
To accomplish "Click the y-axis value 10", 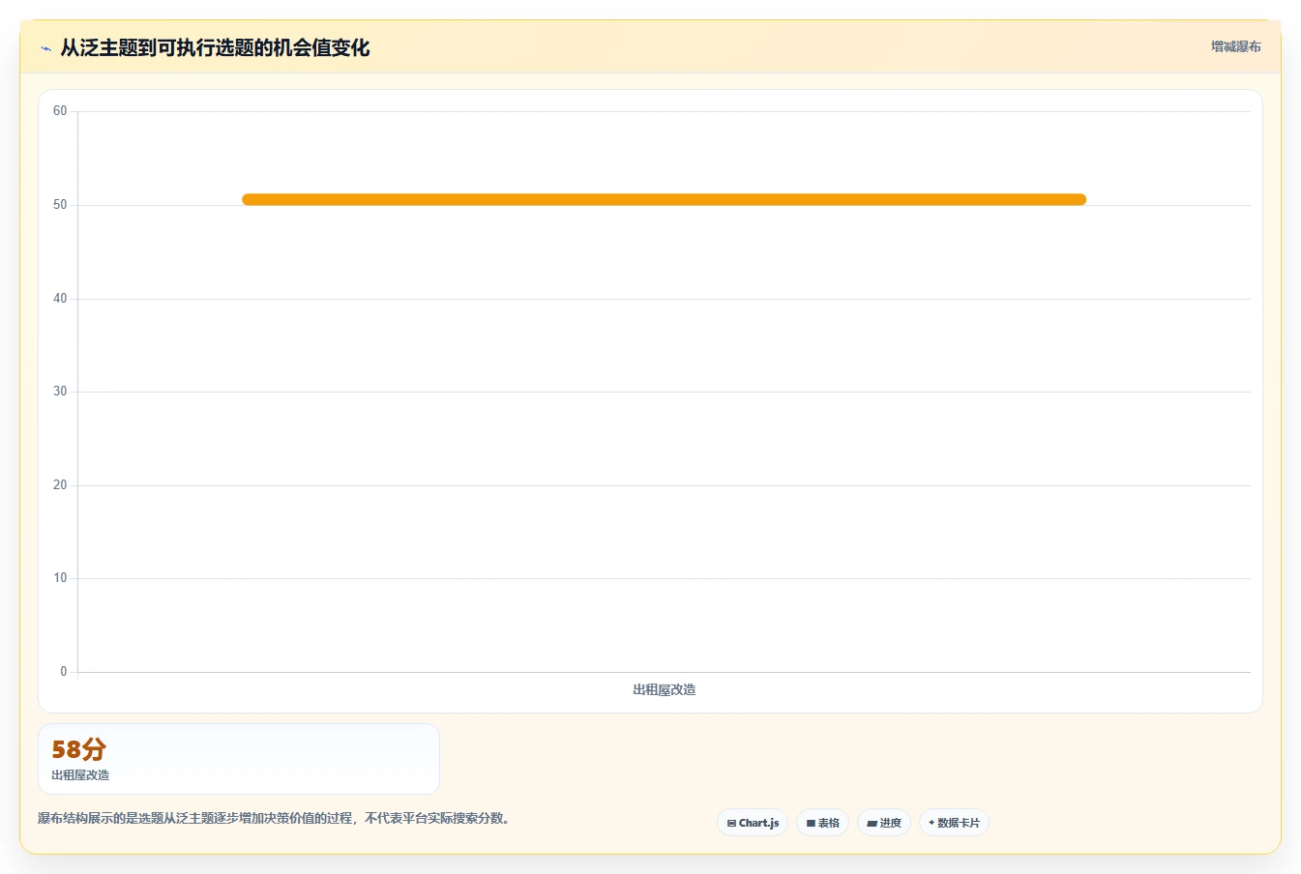I will [60, 578].
